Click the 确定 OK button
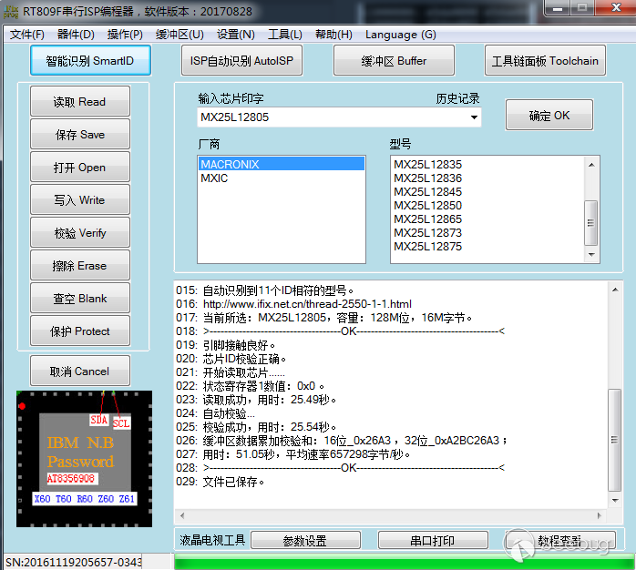636x570 pixels. pyautogui.click(x=549, y=116)
